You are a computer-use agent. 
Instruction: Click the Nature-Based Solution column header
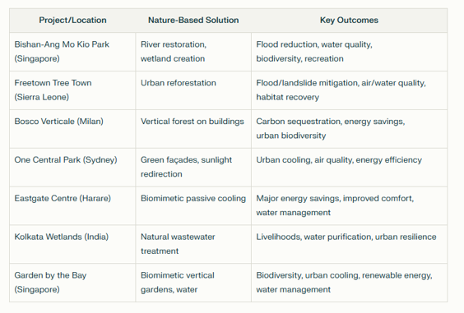[x=193, y=21]
